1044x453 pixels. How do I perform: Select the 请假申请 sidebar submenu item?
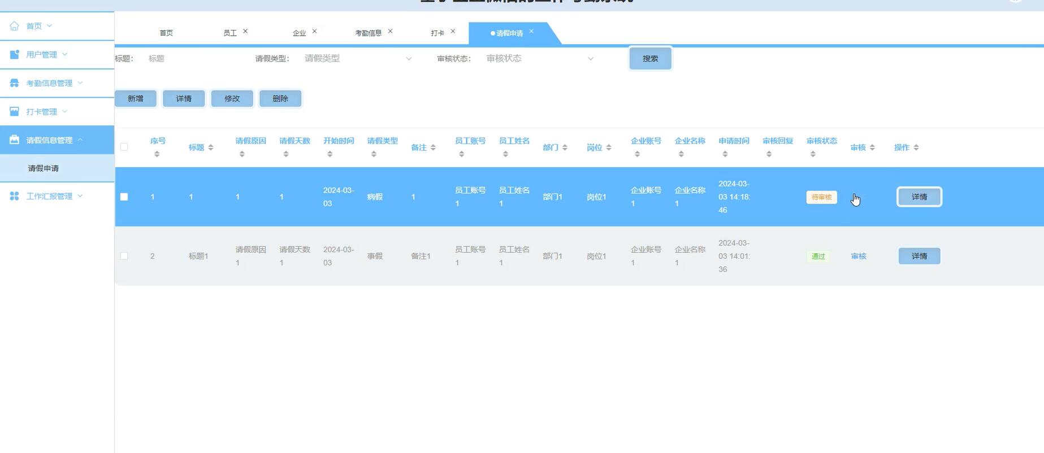coord(57,168)
